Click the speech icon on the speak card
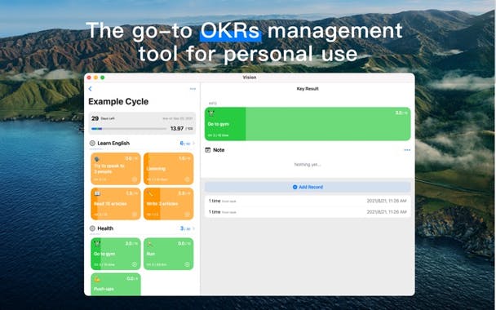The width and height of the screenshot is (496, 310). [97, 159]
